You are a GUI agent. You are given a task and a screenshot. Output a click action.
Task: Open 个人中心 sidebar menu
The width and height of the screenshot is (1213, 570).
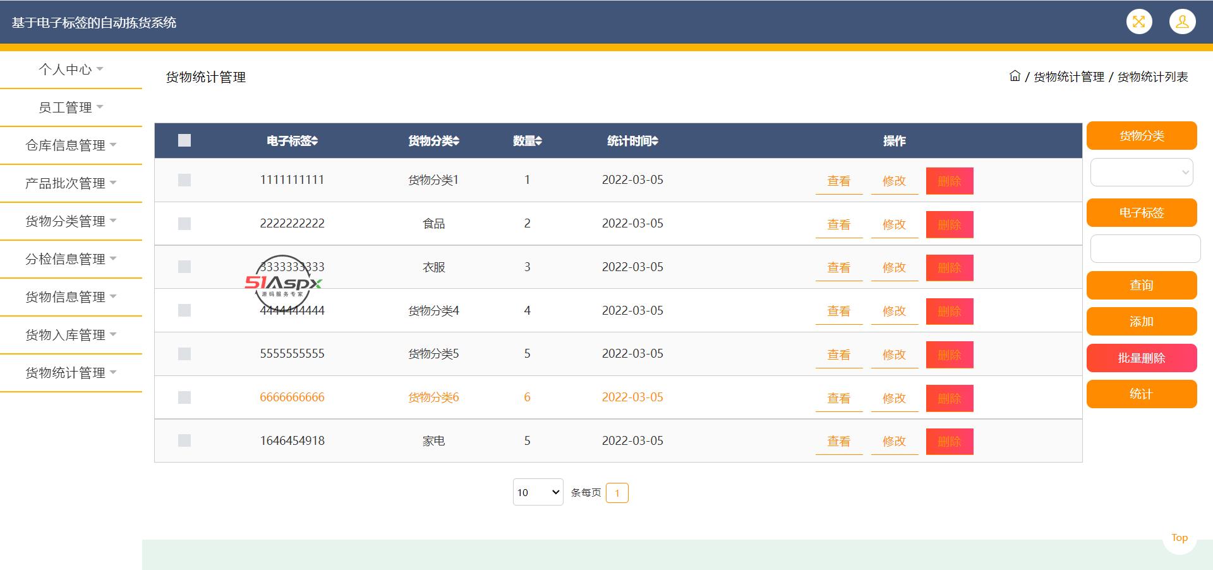71,70
